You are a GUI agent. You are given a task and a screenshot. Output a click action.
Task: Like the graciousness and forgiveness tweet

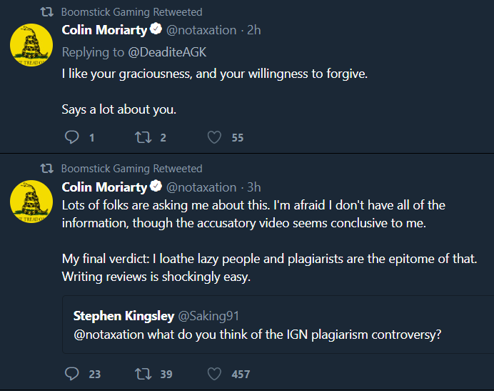(x=214, y=137)
